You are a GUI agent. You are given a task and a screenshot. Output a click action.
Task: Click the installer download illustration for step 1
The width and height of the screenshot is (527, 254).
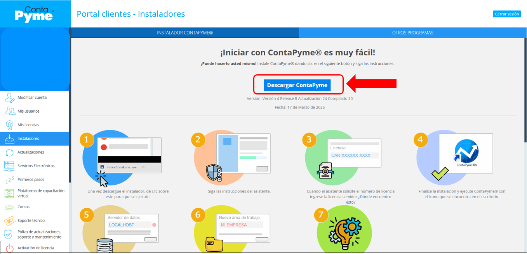(x=129, y=155)
